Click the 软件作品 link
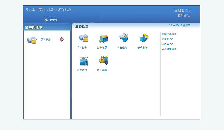 click(184, 16)
